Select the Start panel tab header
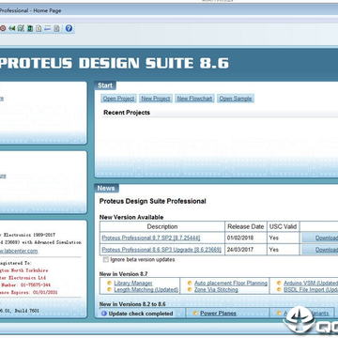 pos(105,85)
